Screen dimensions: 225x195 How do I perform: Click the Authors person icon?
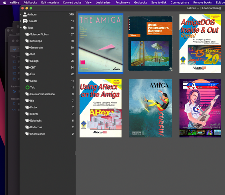pyautogui.click(x=25, y=14)
